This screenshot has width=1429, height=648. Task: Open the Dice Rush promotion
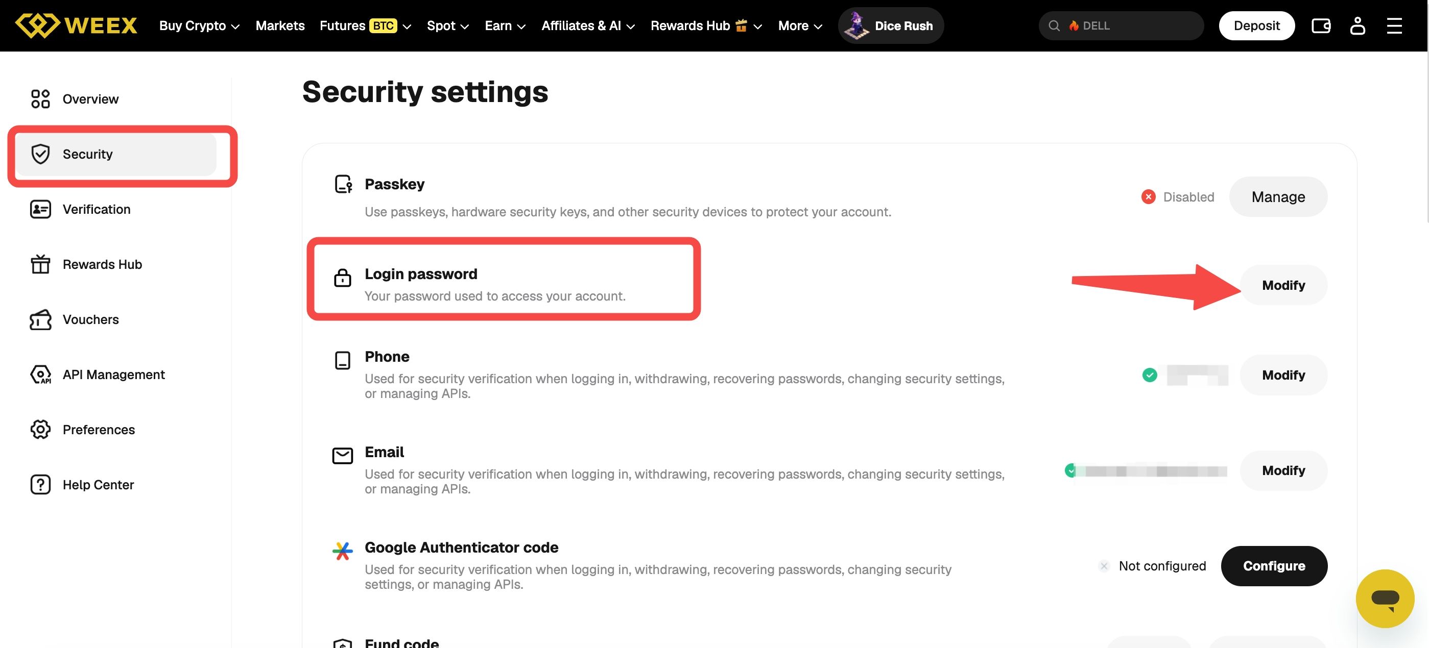[x=891, y=26]
